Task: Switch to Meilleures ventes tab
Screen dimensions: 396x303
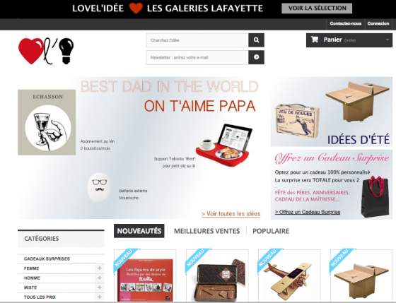Action: coord(206,231)
